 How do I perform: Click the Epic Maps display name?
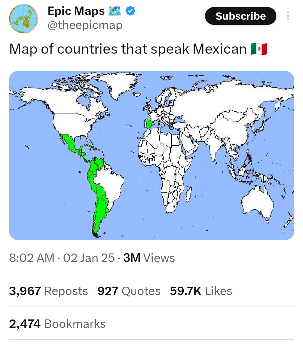pyautogui.click(x=76, y=11)
